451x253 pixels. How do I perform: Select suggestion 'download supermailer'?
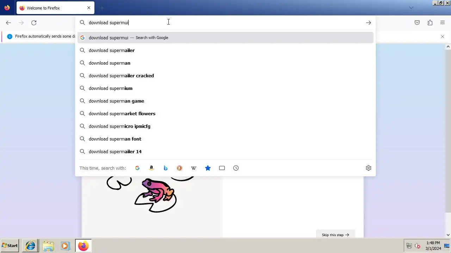[x=225, y=50]
